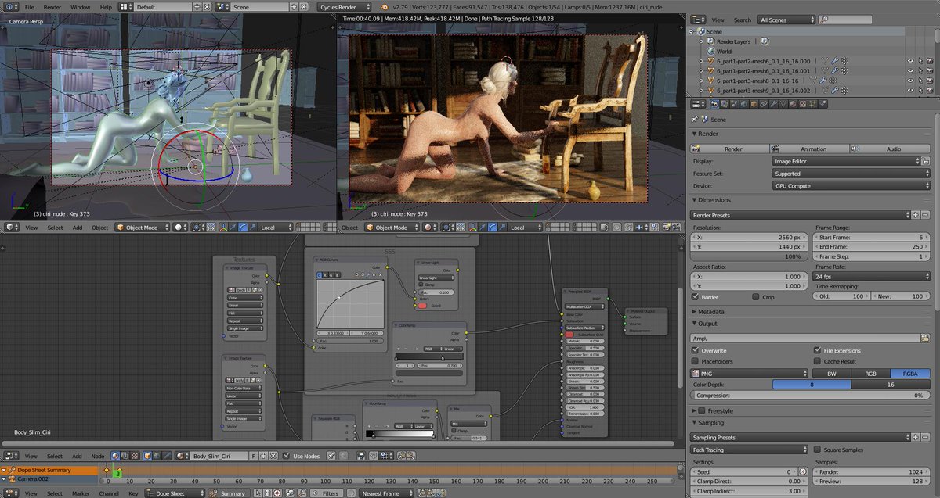940x498 pixels.
Task: Open the Mesh Data properties tab
Action: [783, 104]
